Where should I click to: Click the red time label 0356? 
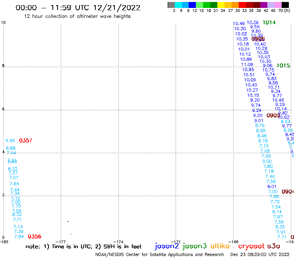[35, 237]
